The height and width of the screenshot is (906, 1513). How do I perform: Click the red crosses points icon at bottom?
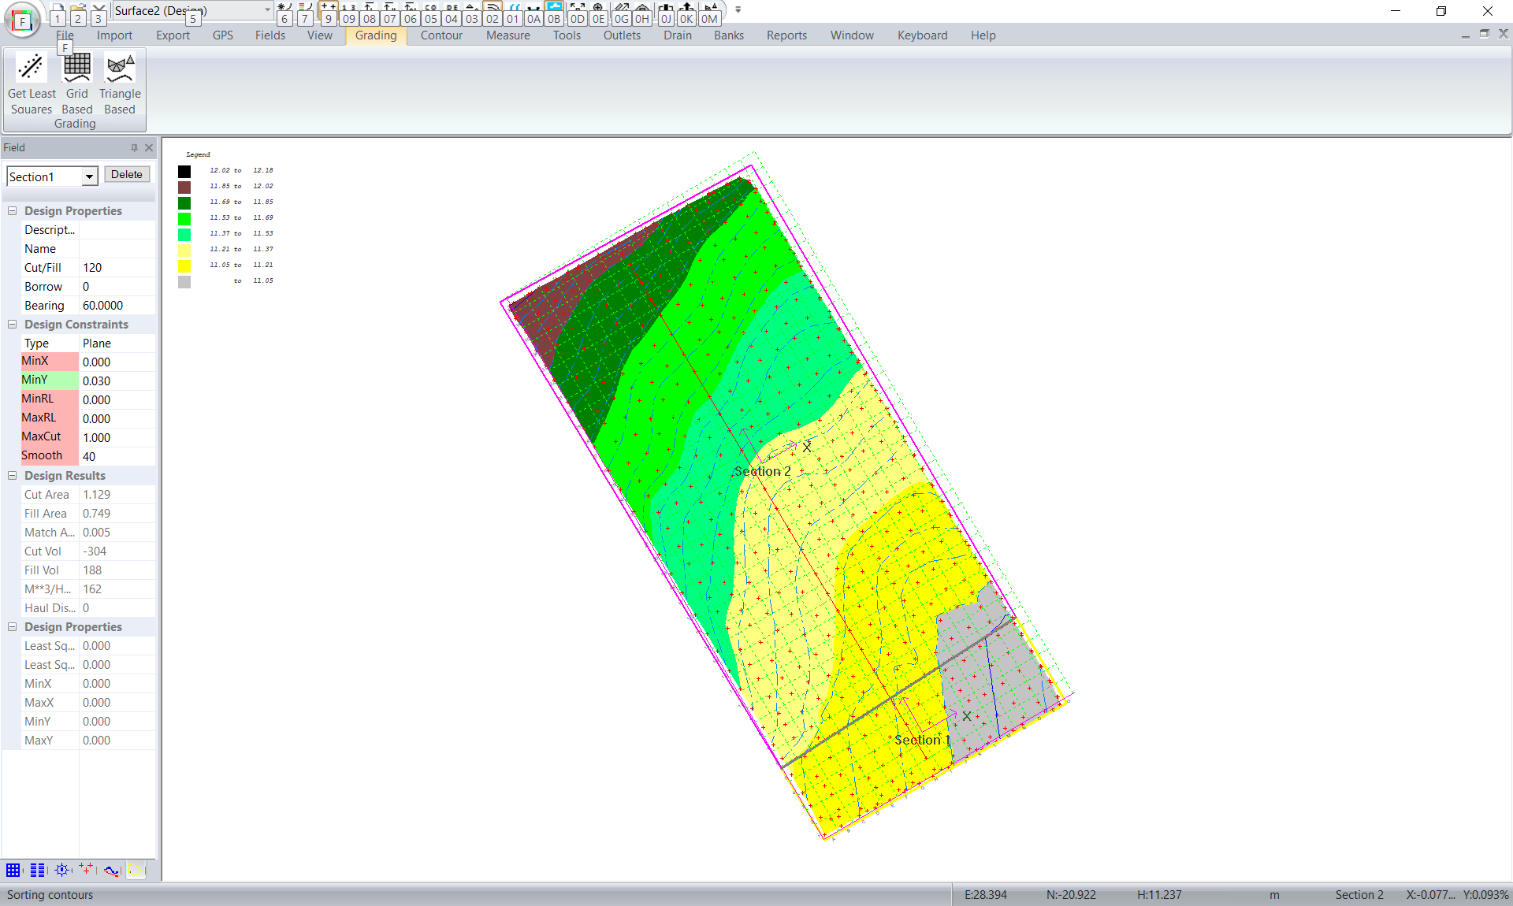click(86, 870)
